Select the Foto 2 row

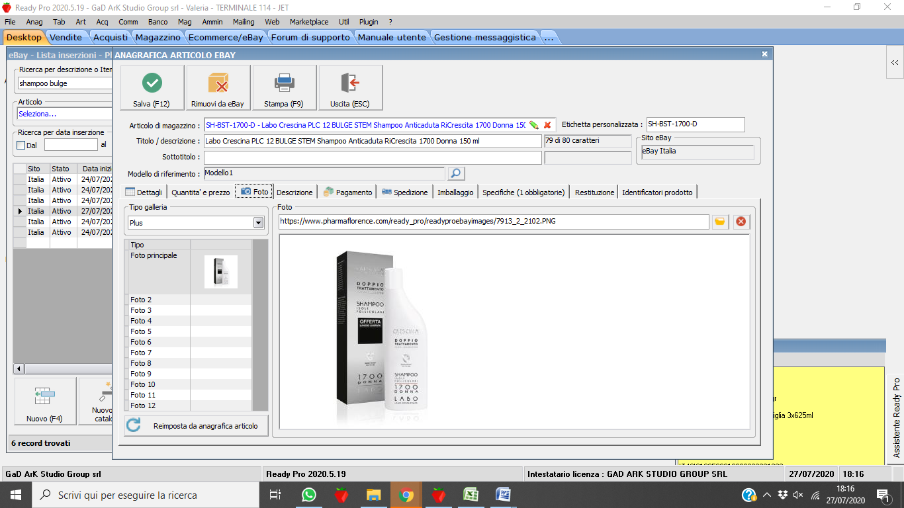coord(188,300)
